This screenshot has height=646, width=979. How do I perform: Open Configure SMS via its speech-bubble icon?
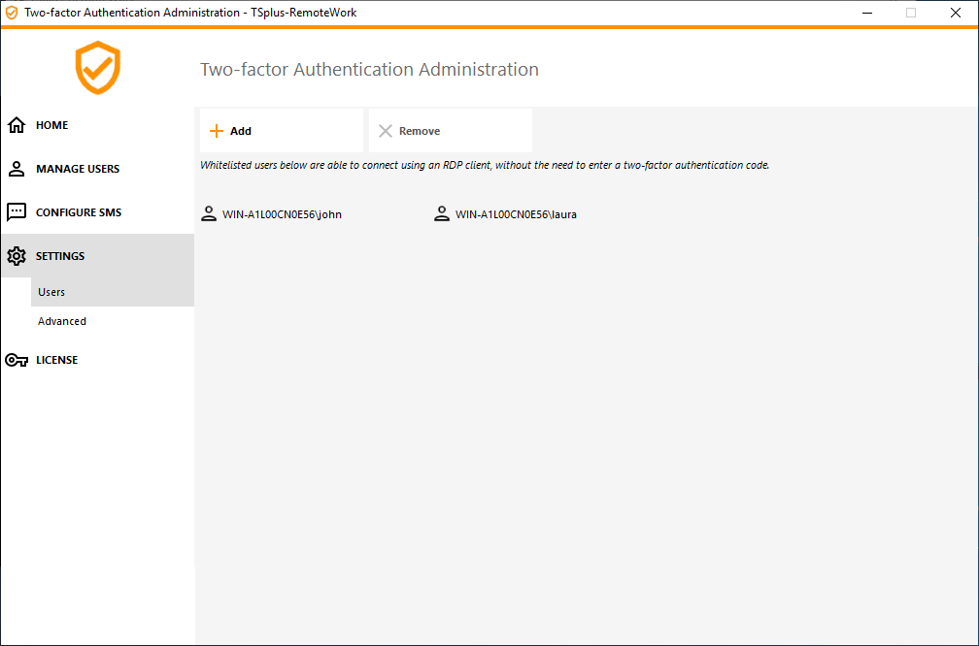pos(16,211)
